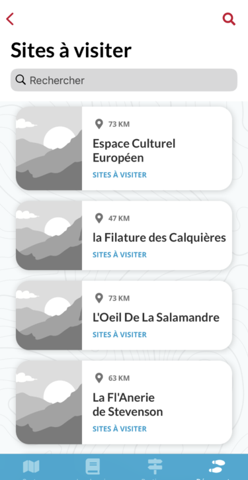Screen dimensions: 248x480
Task: Select the footprints icon tab
Action: (217, 467)
